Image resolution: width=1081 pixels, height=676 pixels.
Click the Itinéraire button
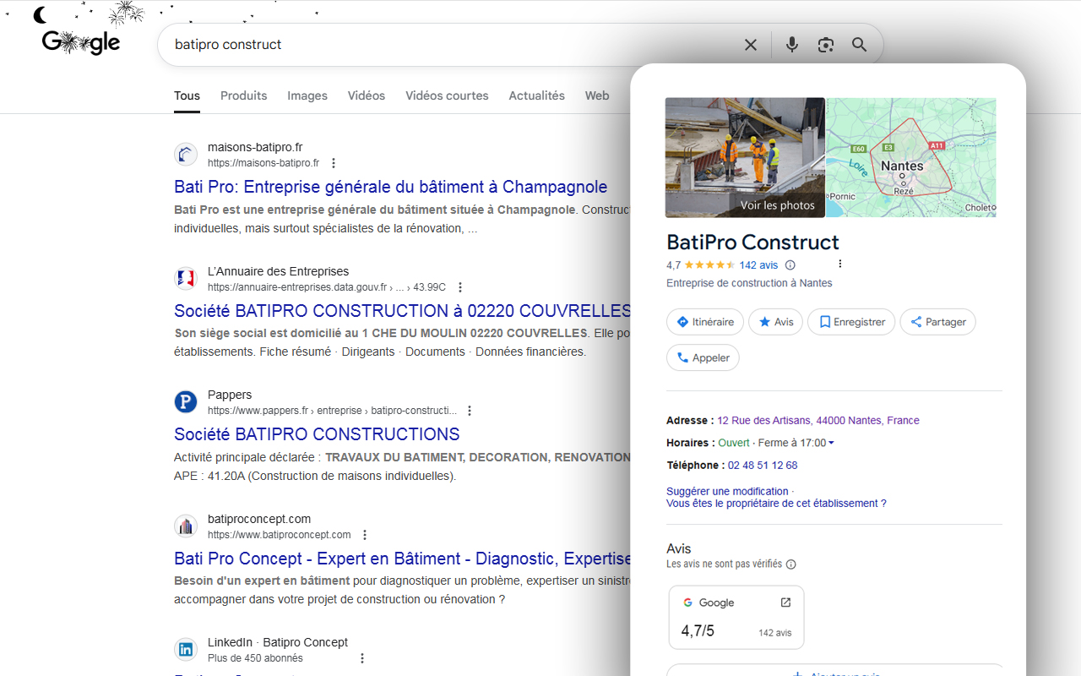tap(705, 322)
